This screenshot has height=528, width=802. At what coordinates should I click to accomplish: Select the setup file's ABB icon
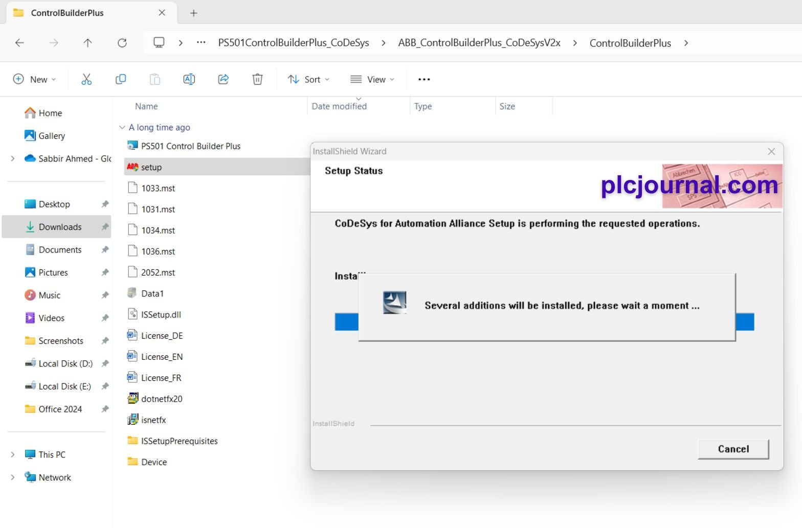pyautogui.click(x=132, y=167)
